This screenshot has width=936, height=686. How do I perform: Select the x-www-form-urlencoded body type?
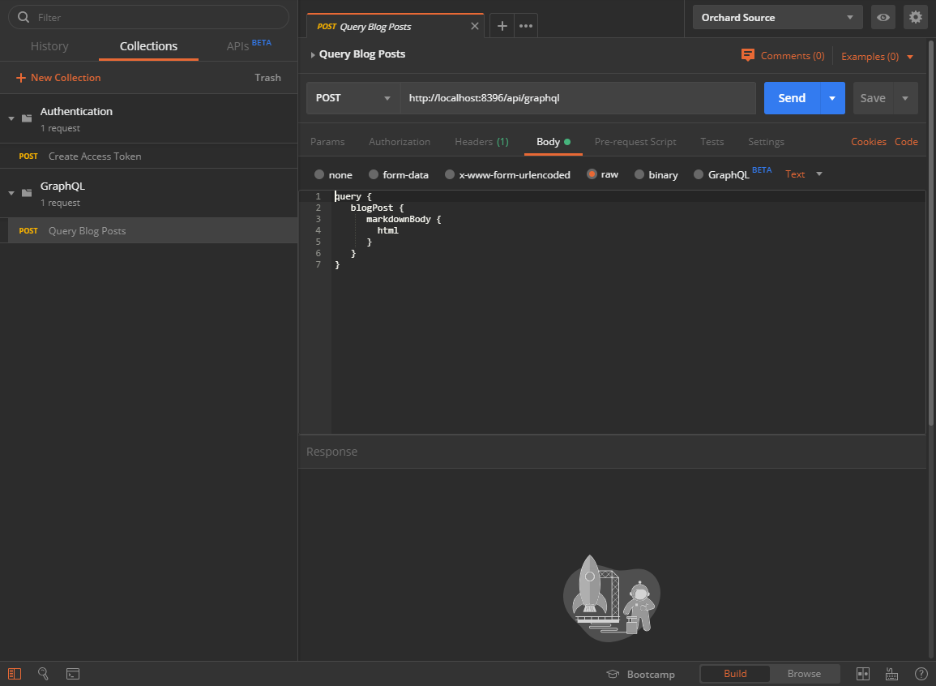[450, 174]
